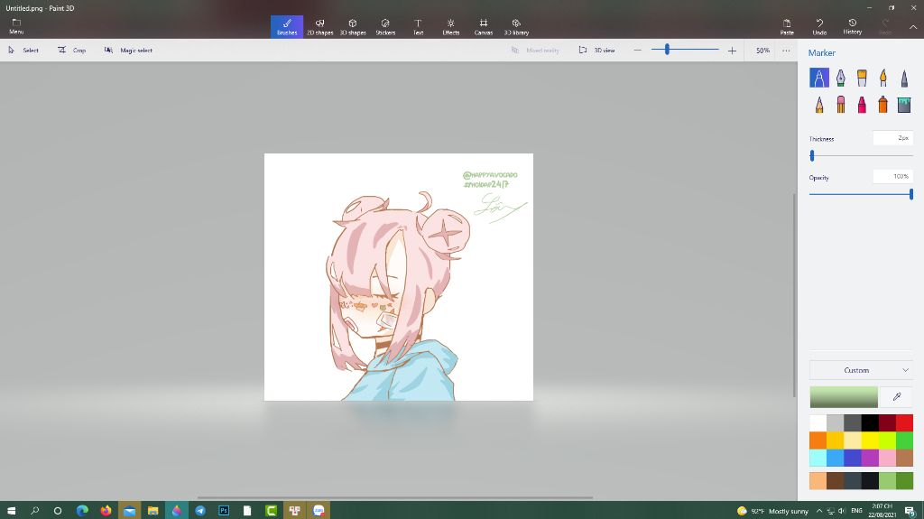Viewport: 924px width, 519px height.
Task: Toggle 3D view
Action: 597,51
